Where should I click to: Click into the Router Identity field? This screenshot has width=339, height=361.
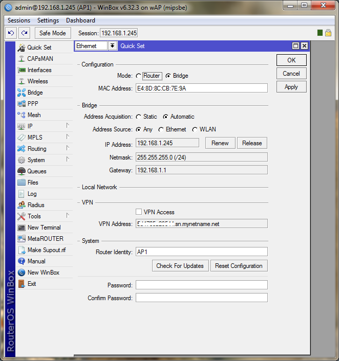click(201, 252)
